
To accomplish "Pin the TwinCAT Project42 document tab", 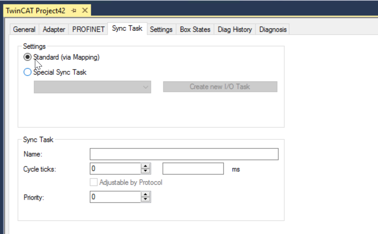I will pyautogui.click(x=74, y=10).
